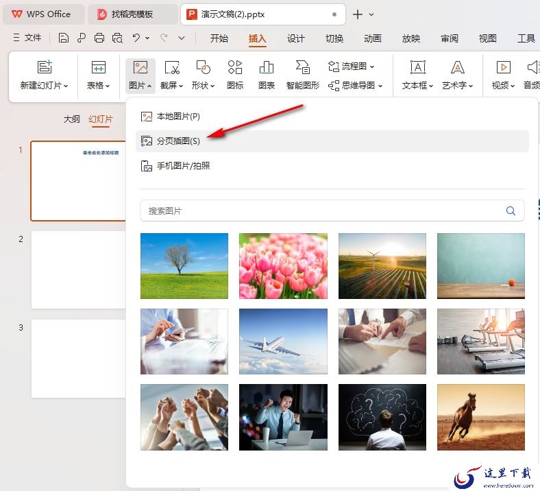Open the WPS Office home tab
The width and height of the screenshot is (540, 491).
[43, 14]
